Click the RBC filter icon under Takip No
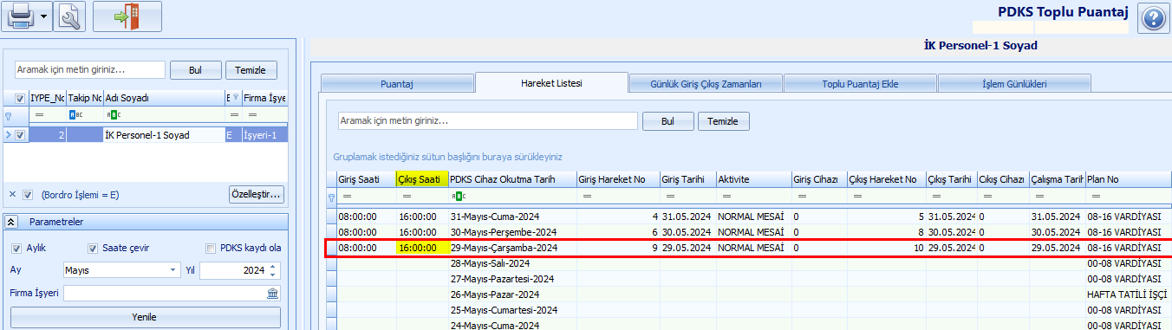 tap(75, 114)
